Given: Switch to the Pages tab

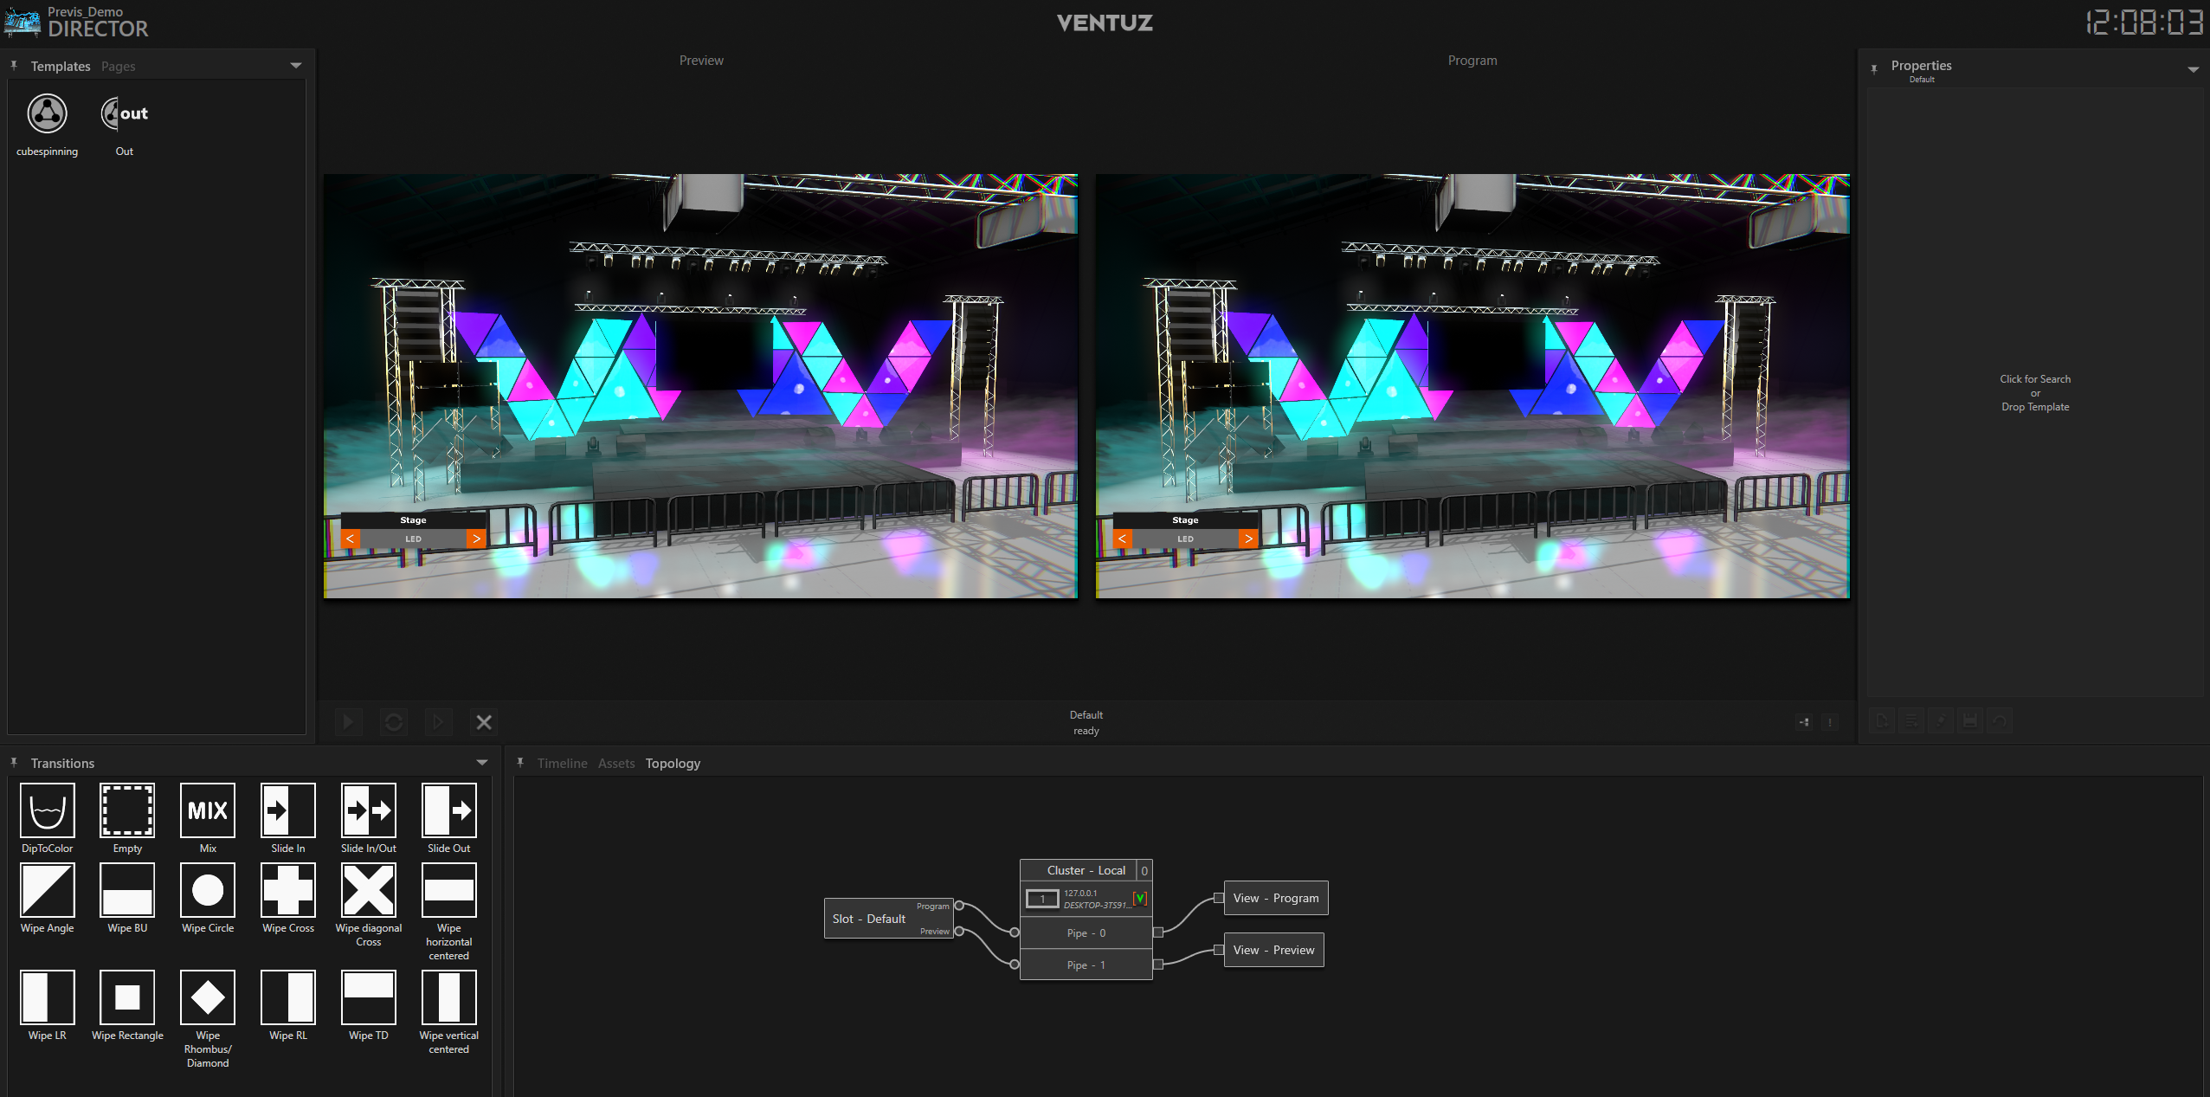Looking at the screenshot, I should click(x=118, y=67).
